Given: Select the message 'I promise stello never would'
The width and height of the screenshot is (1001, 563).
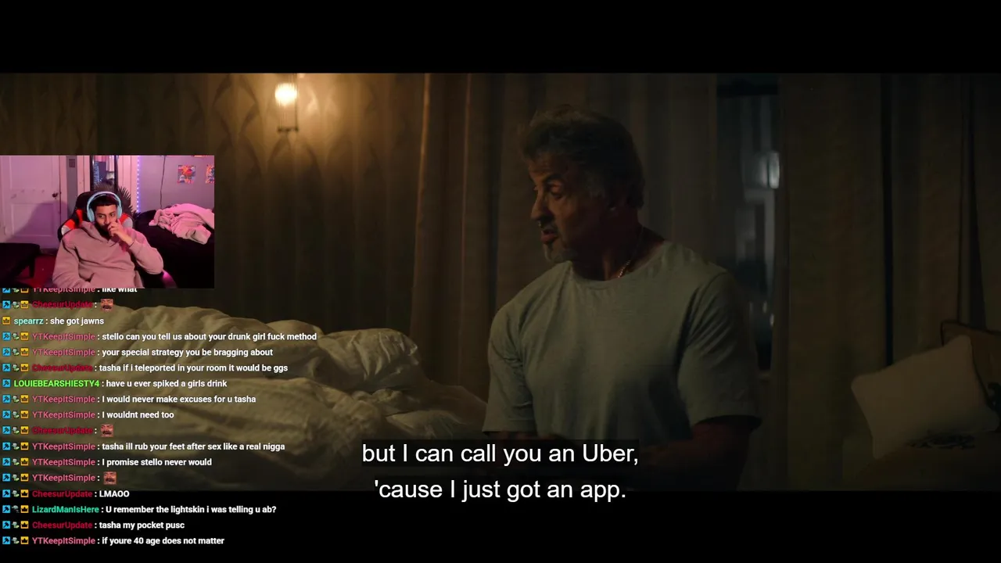Looking at the screenshot, I should [x=156, y=462].
